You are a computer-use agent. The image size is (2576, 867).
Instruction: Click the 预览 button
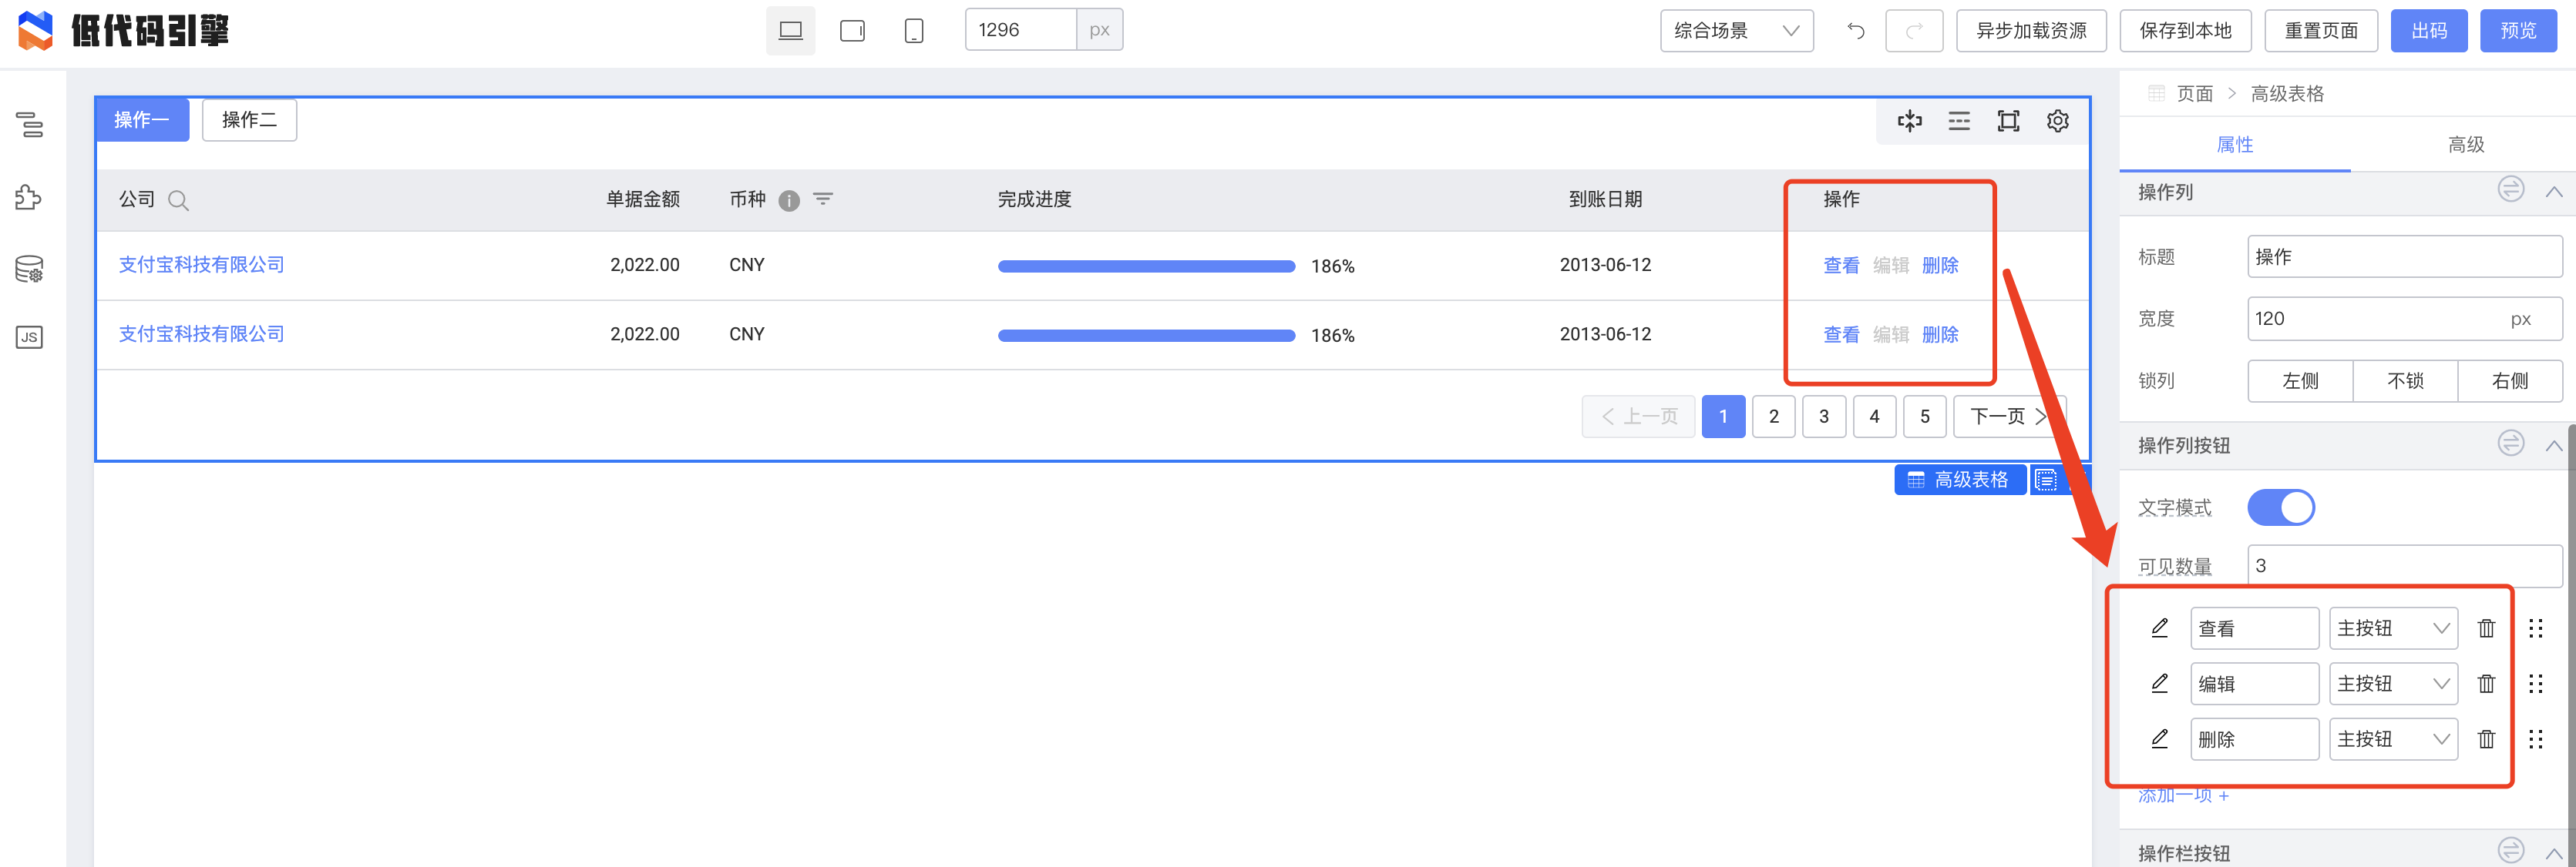2519,30
